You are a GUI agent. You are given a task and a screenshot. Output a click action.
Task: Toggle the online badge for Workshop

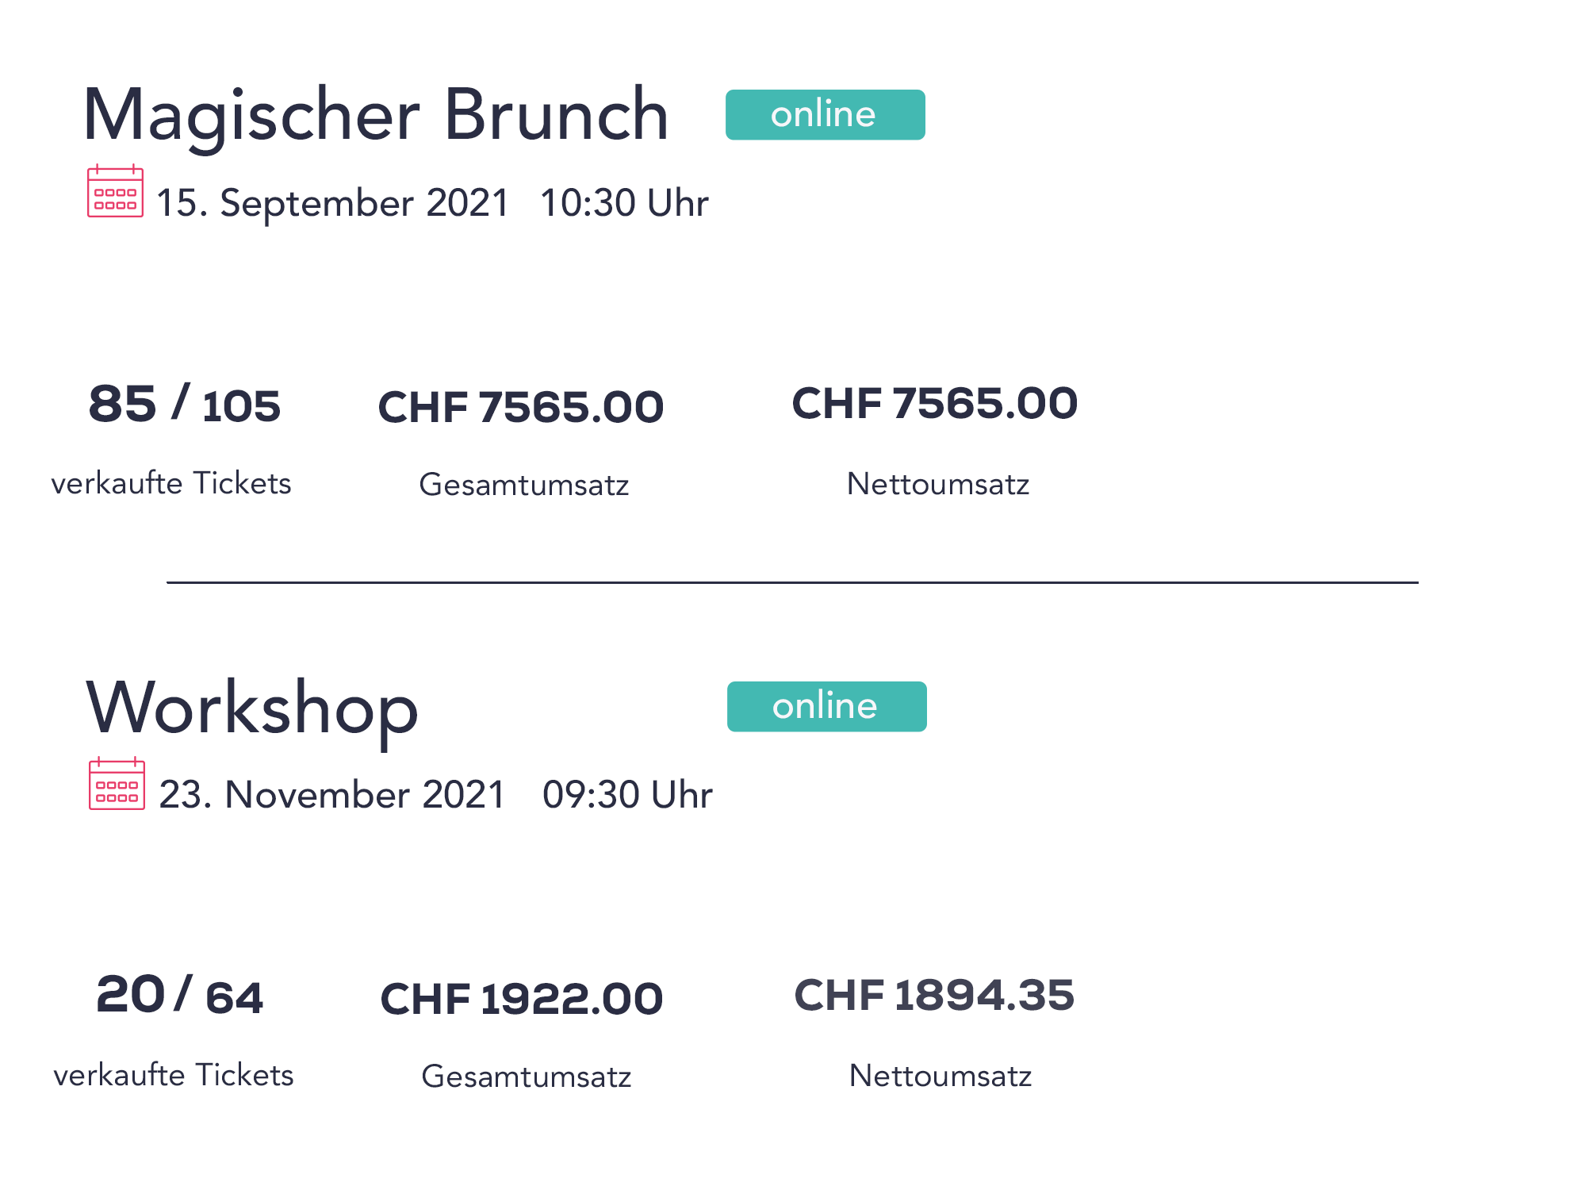point(826,706)
